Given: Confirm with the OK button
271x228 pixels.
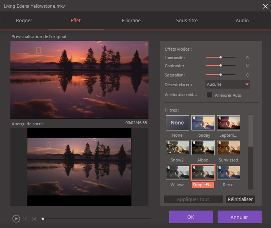Looking at the screenshot, I should pyautogui.click(x=191, y=217).
